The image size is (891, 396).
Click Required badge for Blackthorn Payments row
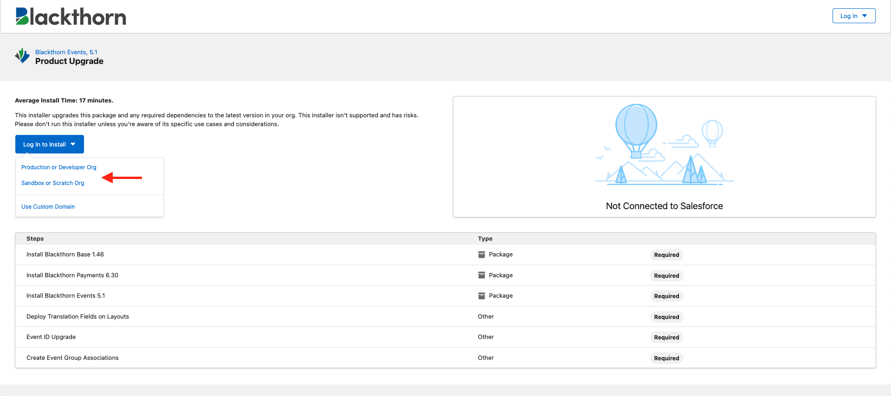click(x=666, y=276)
